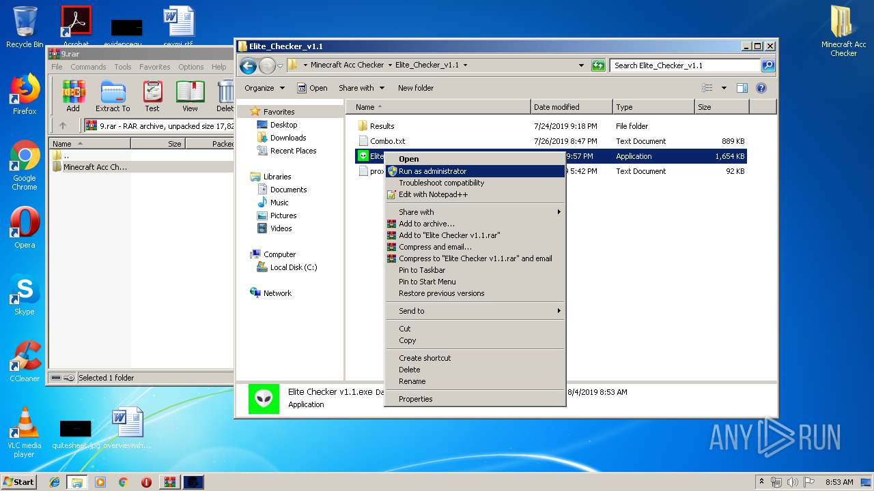Click Explorer toolbar Open button
The width and height of the screenshot is (874, 491).
pyautogui.click(x=312, y=88)
